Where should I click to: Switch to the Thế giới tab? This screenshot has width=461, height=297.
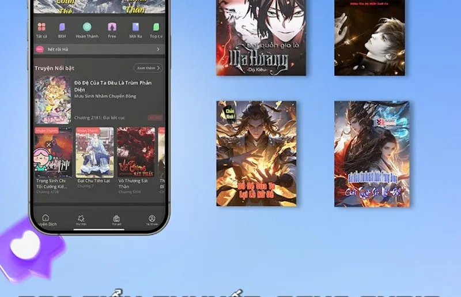coord(116,220)
